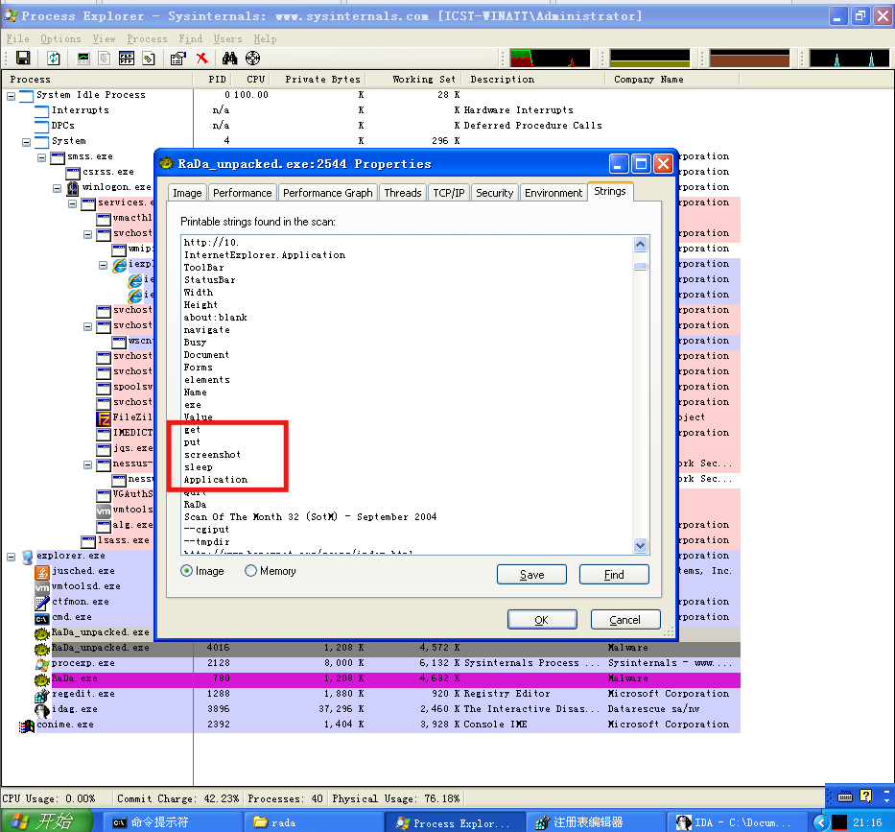This screenshot has height=832, width=895.
Task: Select the conime.exe process icon
Action: pyautogui.click(x=27, y=725)
